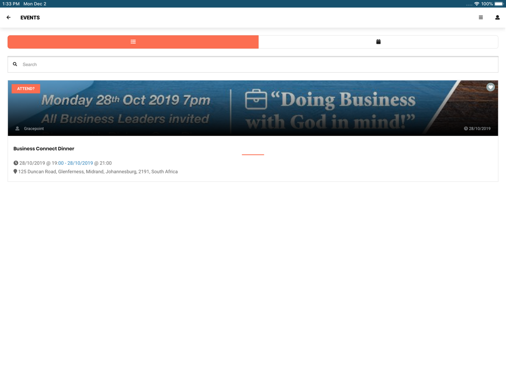
Task: Click the Gracepoint organizer label
Action: tap(34, 128)
